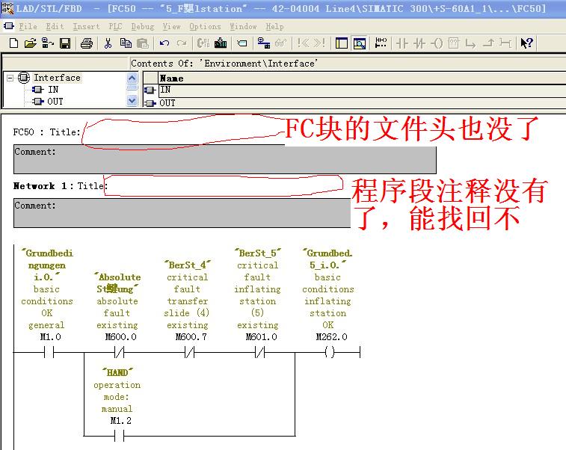Click the Download to PLC icon
Screen dimensions: 566x450
coord(221,43)
